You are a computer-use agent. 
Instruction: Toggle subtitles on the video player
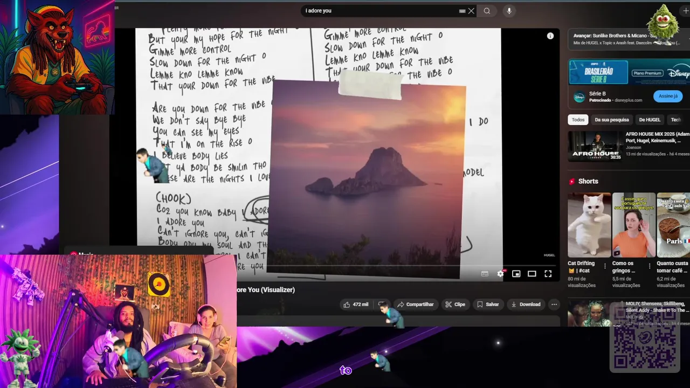[x=485, y=274]
